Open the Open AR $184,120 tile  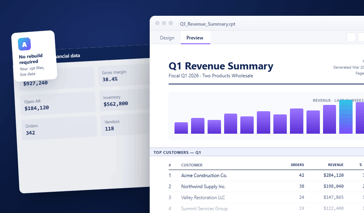[x=59, y=104]
